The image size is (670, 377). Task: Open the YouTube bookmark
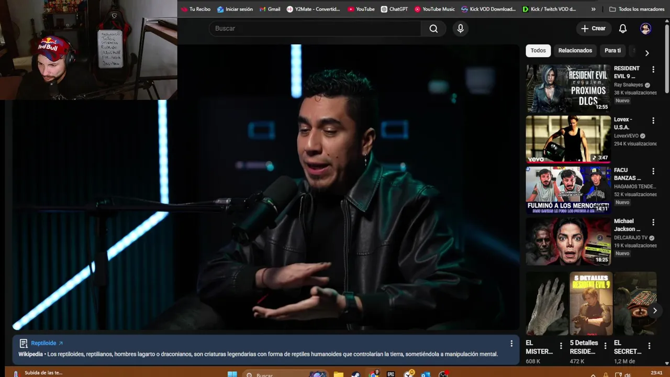click(361, 9)
